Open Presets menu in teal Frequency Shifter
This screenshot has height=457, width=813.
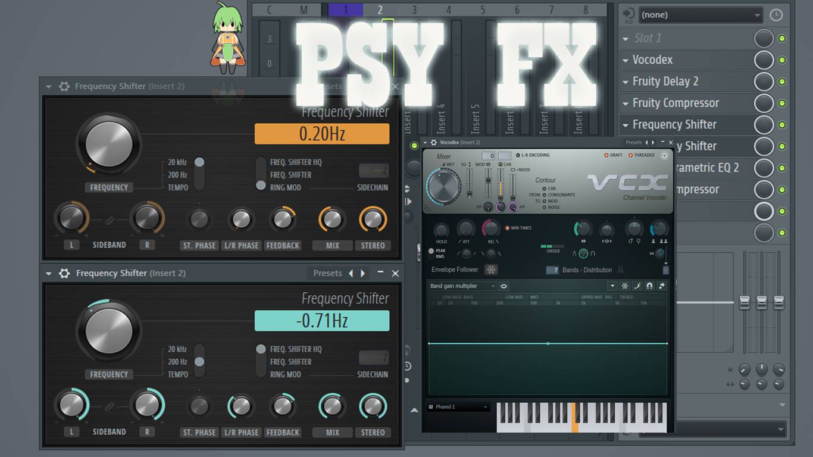coord(327,273)
